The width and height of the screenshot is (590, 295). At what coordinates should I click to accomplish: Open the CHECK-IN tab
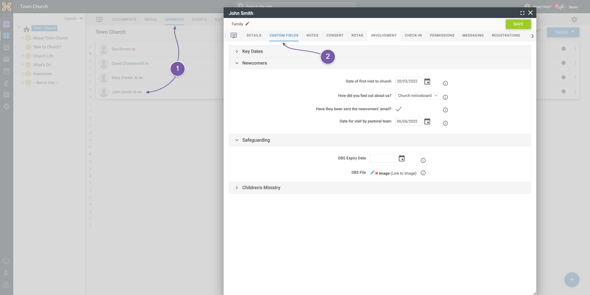[413, 35]
